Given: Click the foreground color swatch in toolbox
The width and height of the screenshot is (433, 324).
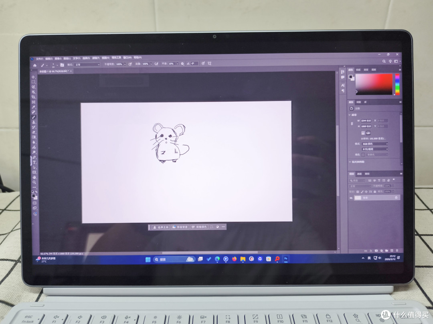Looking at the screenshot, I should pos(33,196).
